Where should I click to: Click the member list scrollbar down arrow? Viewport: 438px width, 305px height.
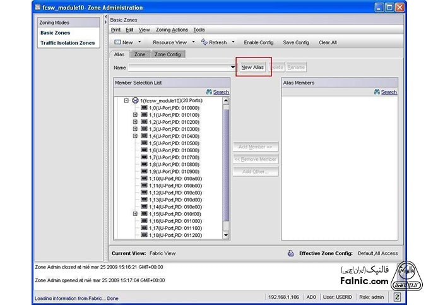[x=227, y=236]
